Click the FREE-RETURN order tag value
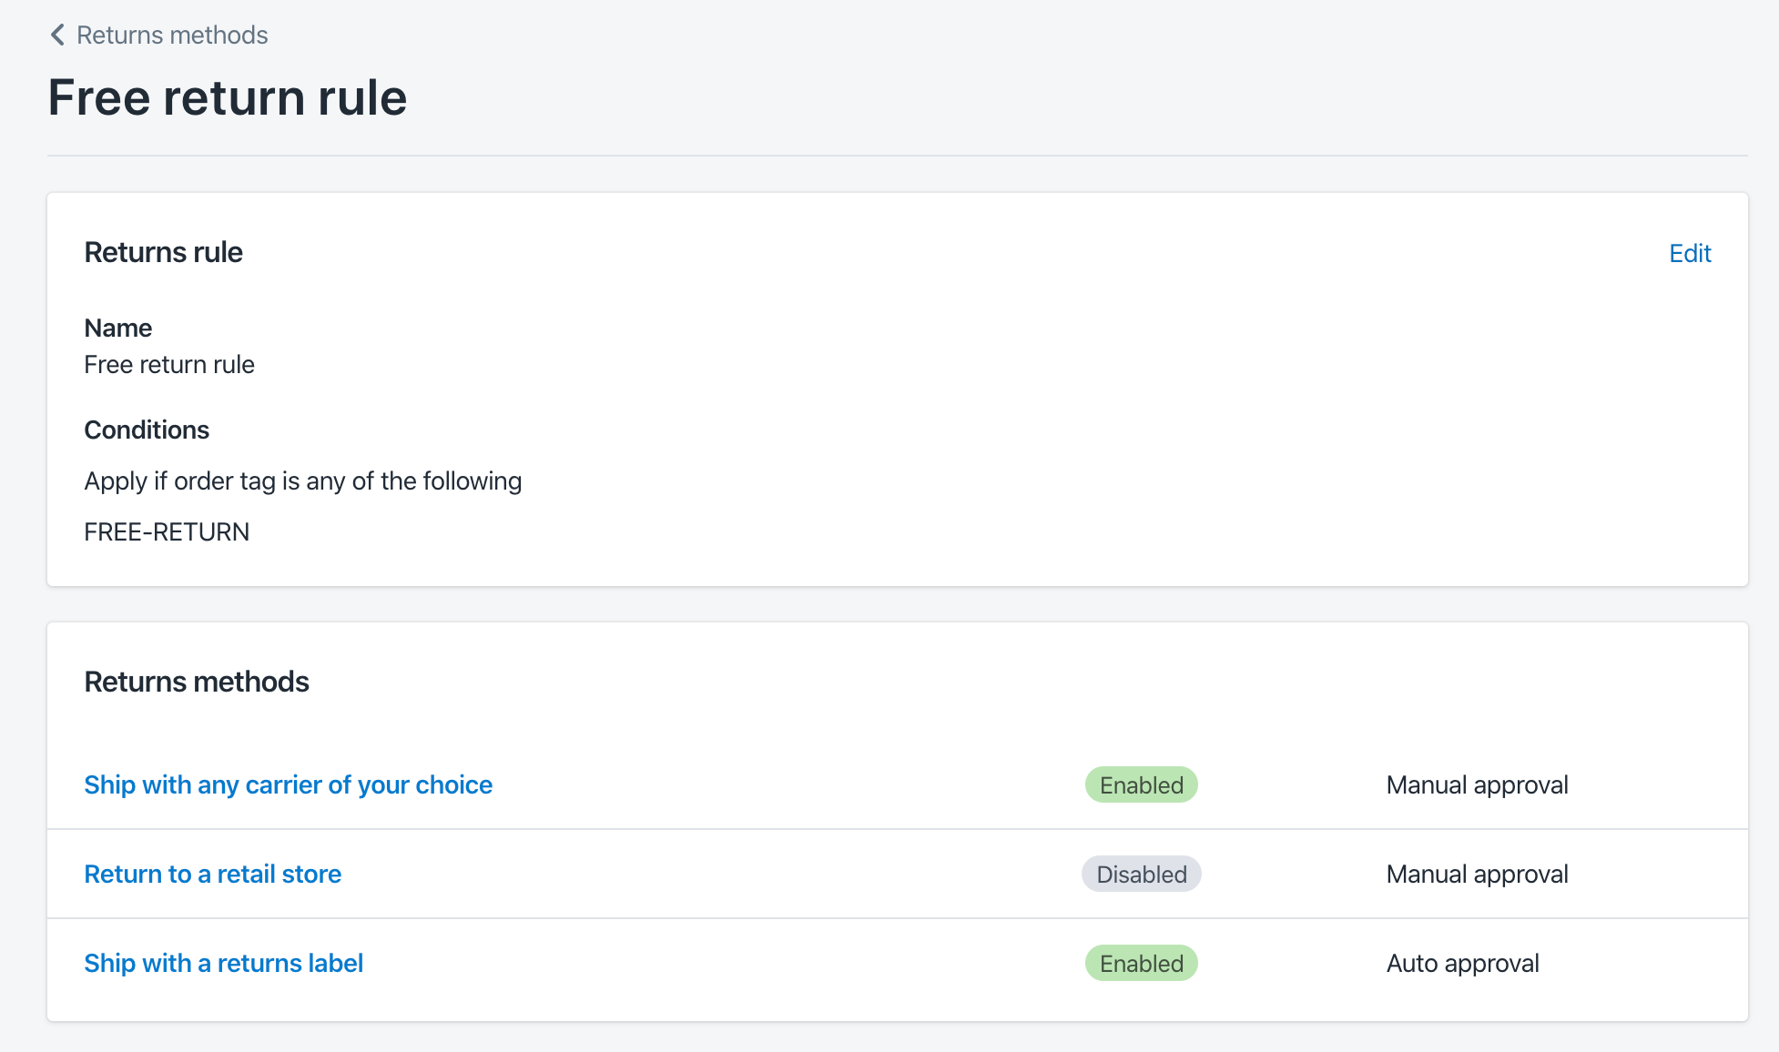The image size is (1779, 1052). click(x=167, y=531)
